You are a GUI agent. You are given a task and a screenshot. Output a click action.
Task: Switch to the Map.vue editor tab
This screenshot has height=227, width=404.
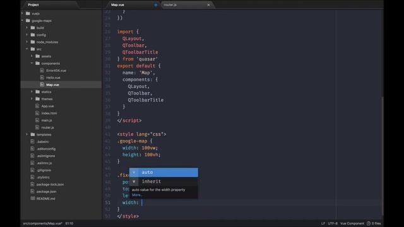pos(133,4)
